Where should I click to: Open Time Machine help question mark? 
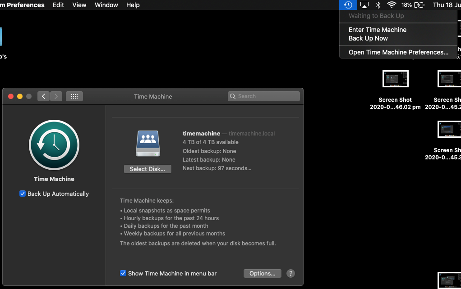pos(290,273)
